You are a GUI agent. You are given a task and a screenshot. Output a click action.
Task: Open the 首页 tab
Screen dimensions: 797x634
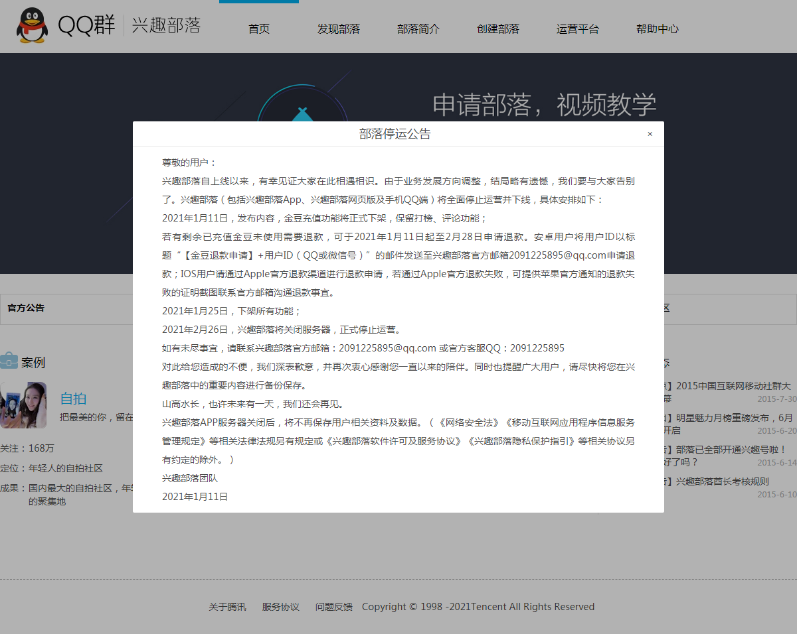pyautogui.click(x=259, y=29)
